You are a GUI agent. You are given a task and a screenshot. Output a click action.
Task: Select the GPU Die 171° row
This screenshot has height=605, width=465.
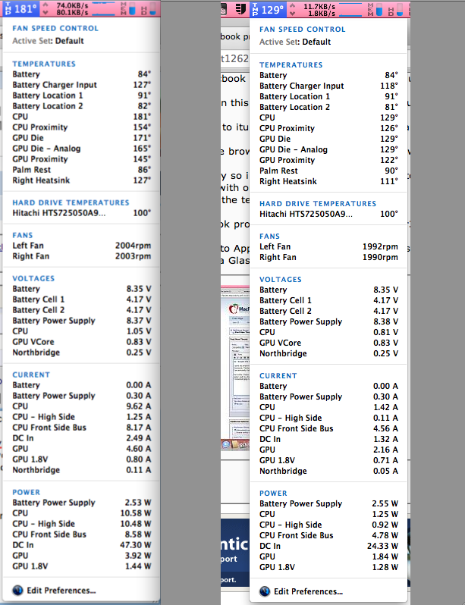(x=81, y=138)
